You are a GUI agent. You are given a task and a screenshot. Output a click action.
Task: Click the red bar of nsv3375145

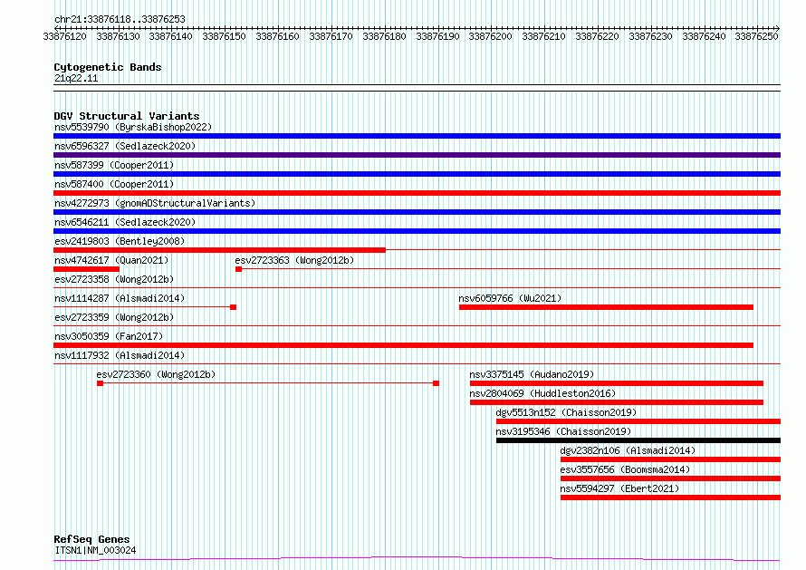coord(617,383)
